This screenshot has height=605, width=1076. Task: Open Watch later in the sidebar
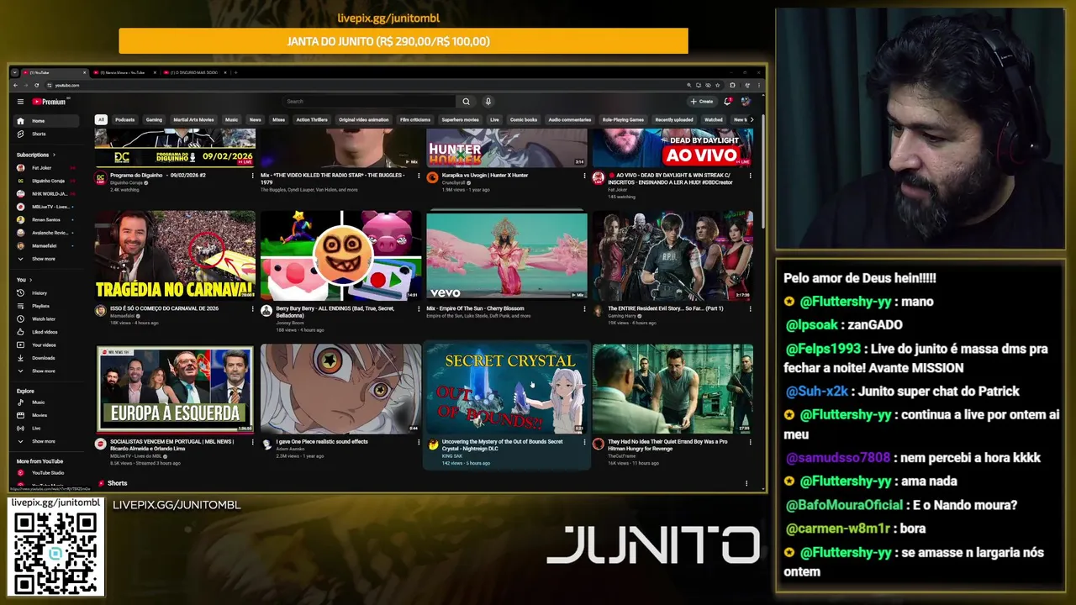click(x=45, y=319)
